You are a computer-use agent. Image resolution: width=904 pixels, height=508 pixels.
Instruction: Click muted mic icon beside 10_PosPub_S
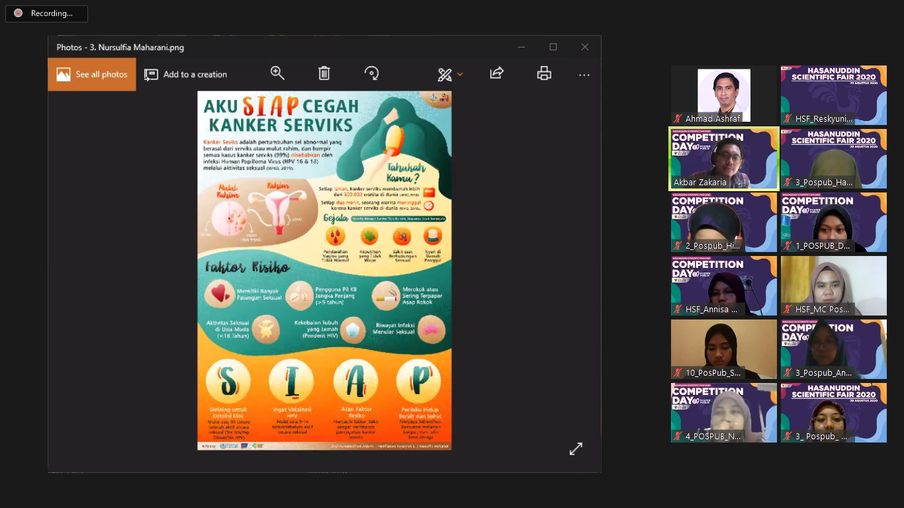coord(678,372)
